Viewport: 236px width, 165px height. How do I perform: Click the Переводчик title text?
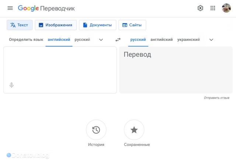click(58, 8)
